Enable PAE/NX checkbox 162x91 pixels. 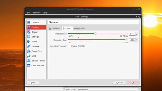coord(69,46)
